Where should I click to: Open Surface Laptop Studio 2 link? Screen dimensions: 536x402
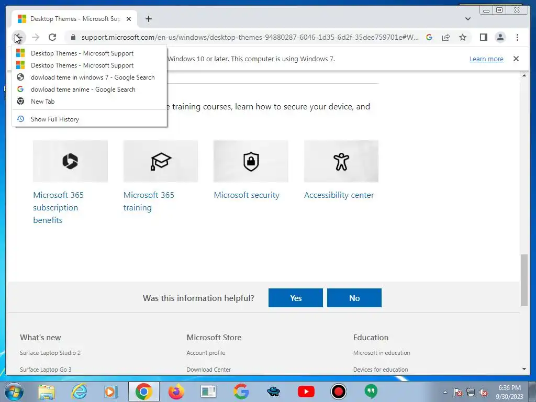[x=50, y=353]
